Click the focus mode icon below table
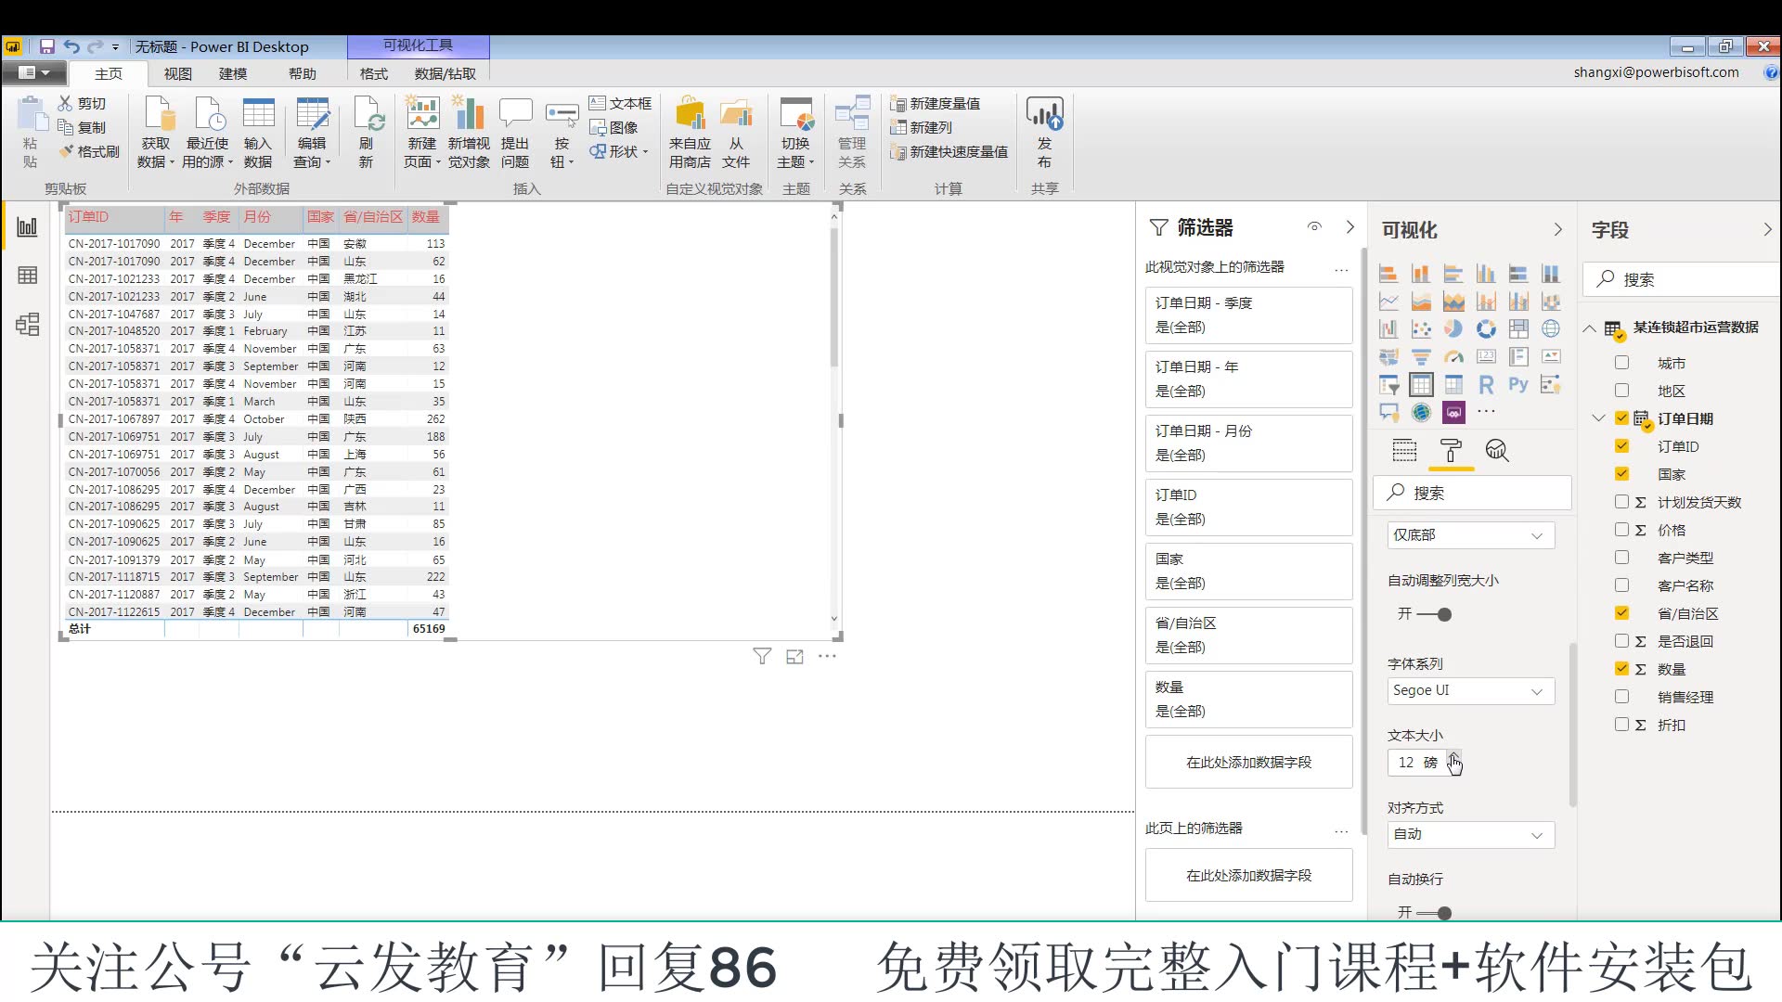Viewport: 1782px width, 1002px height. click(794, 657)
